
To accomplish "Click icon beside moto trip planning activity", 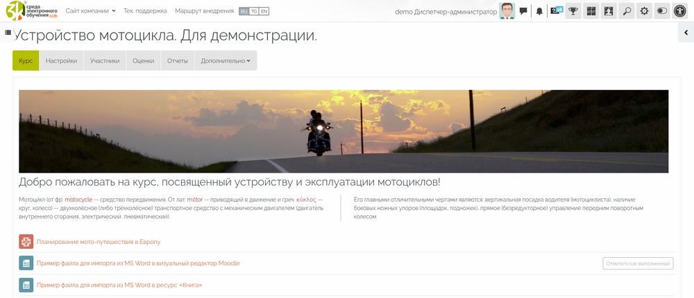I will [x=26, y=242].
